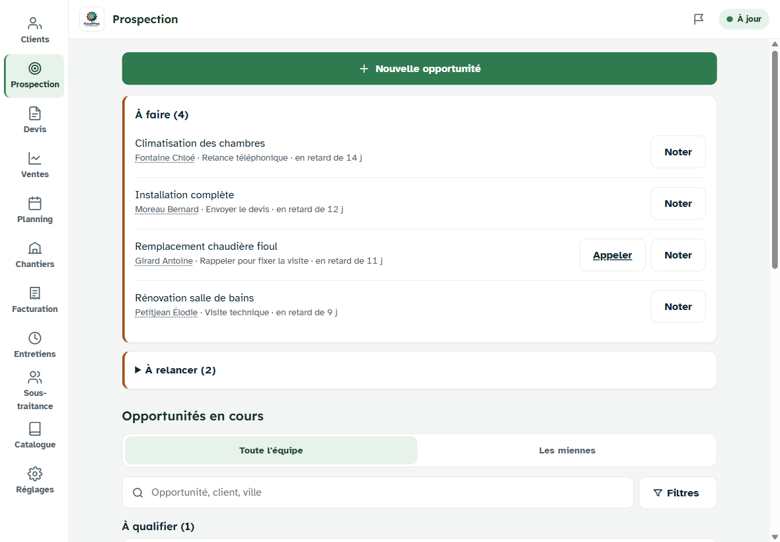The image size is (780, 542).
Task: Focus the Opportunité, client, ville search field
Action: (x=377, y=493)
